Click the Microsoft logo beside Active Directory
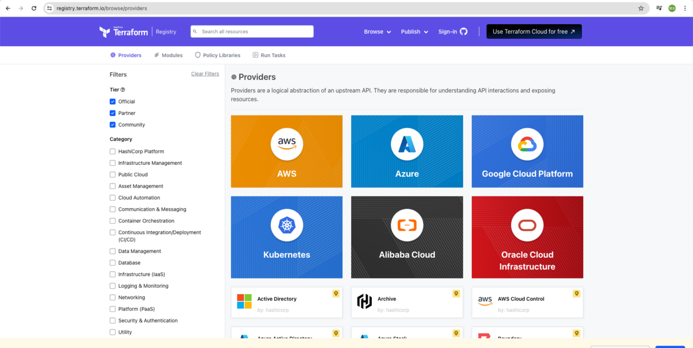693x348 pixels. (x=244, y=301)
